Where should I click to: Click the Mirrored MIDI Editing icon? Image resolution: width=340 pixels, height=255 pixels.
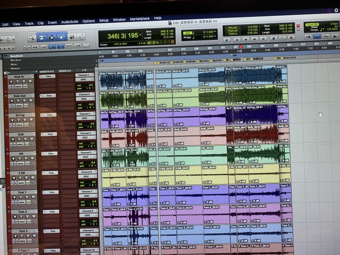click(44, 47)
